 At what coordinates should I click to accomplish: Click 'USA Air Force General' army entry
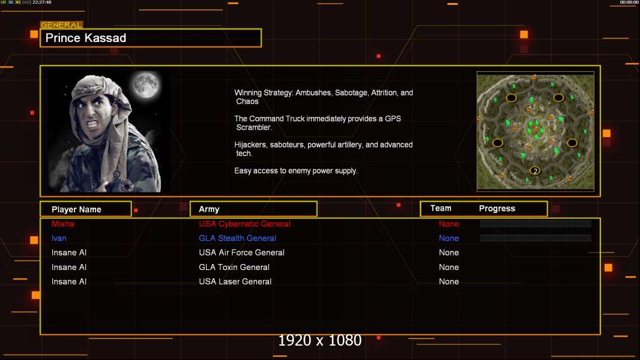coord(241,253)
